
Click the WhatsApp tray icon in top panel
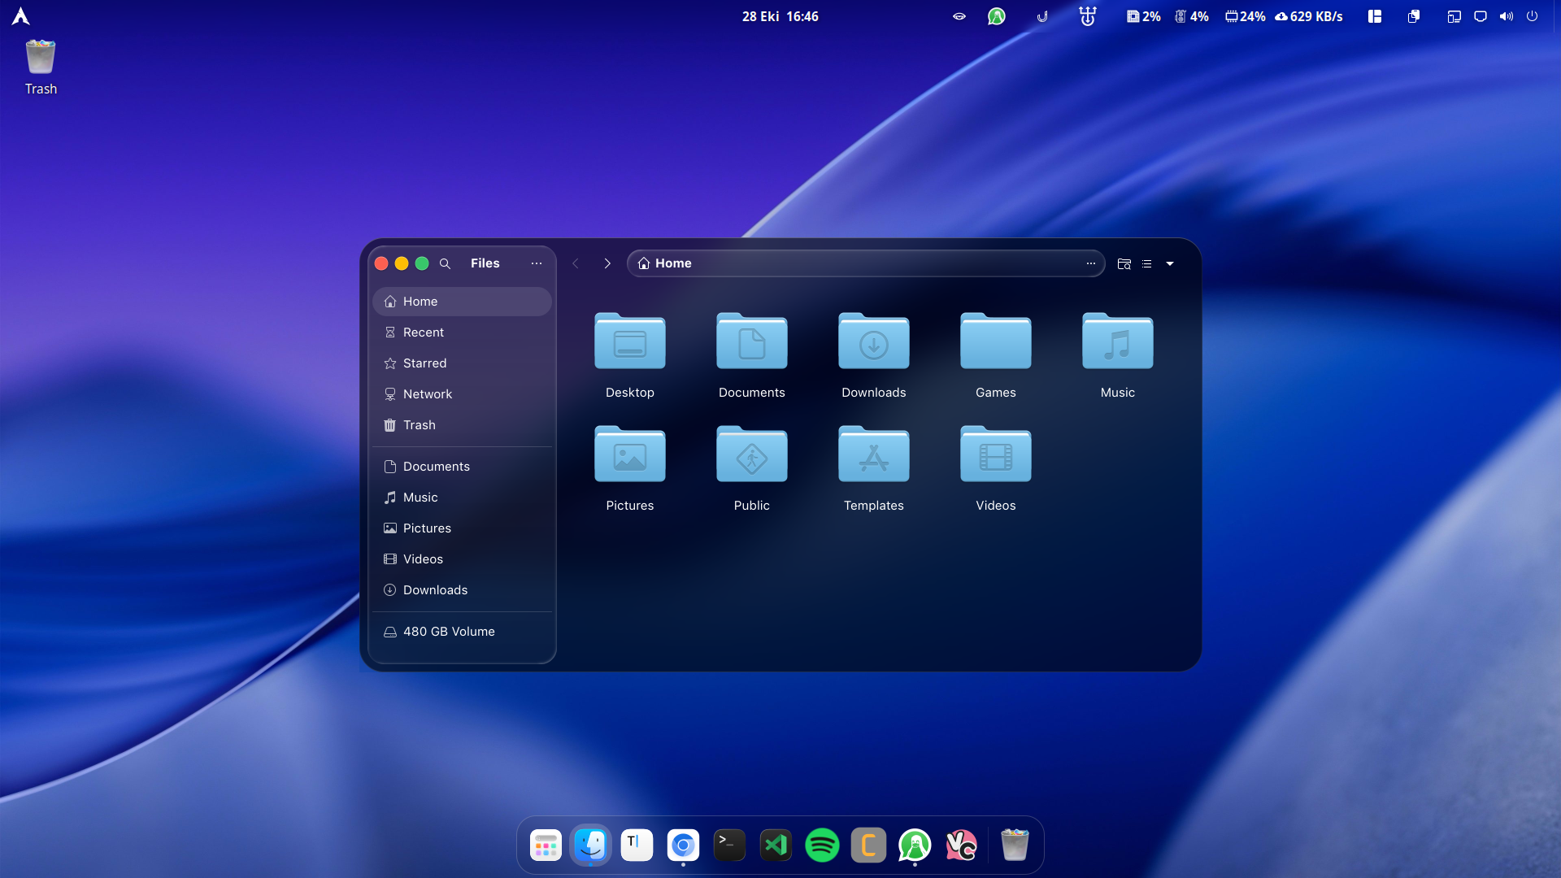tap(996, 16)
